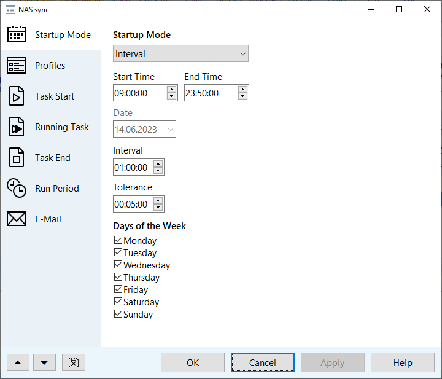Click the move up arrow button
442x379 pixels.
click(18, 362)
